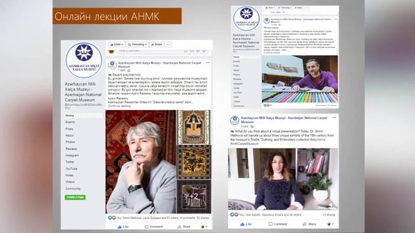
Task: Click large museum logo in left screenshot
Action: point(84,60)
